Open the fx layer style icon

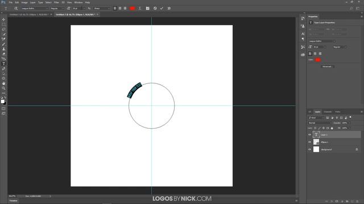click(332, 201)
